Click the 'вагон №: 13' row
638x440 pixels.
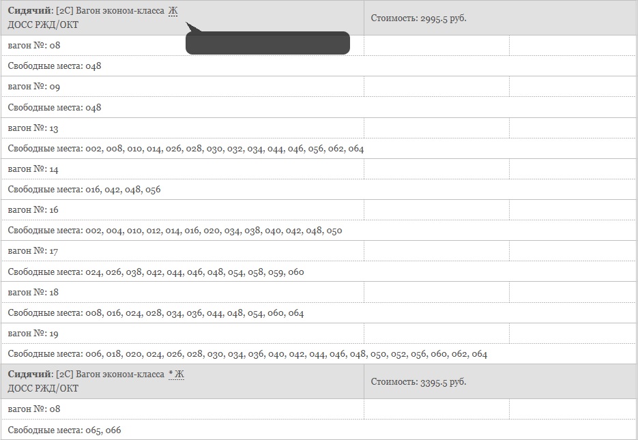pos(319,128)
